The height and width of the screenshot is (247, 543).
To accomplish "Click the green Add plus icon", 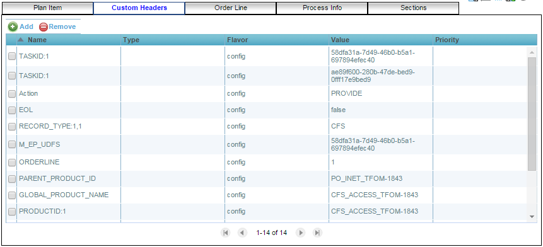I will click(13, 26).
